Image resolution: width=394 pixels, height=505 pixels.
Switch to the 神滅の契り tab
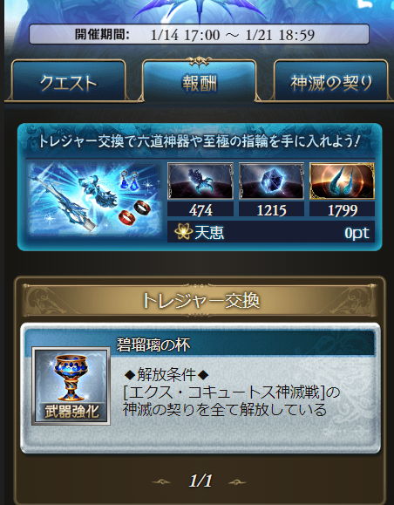[x=331, y=80]
